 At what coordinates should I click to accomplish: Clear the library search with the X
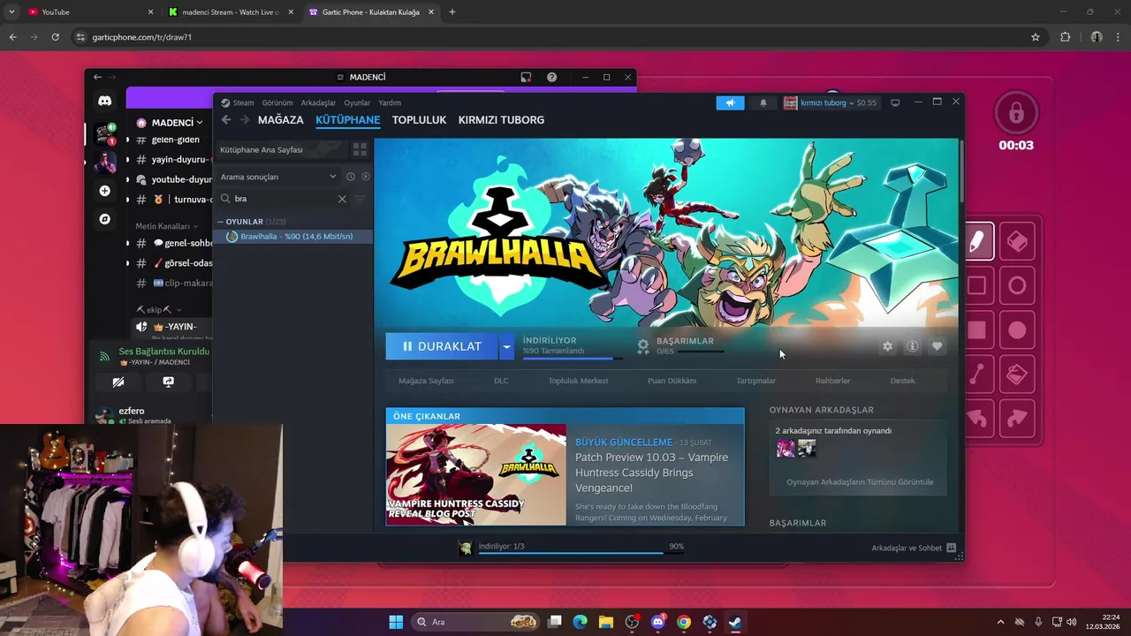tap(342, 199)
